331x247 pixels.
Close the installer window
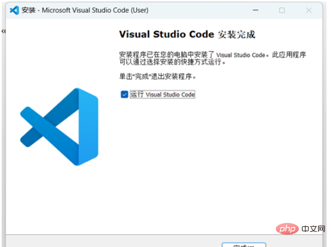pos(309,10)
